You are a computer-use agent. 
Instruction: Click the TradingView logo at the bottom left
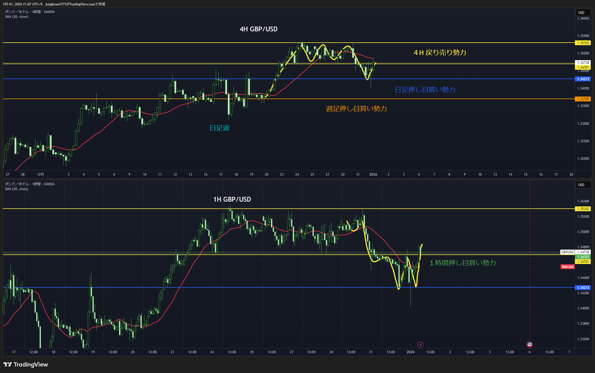point(26,365)
